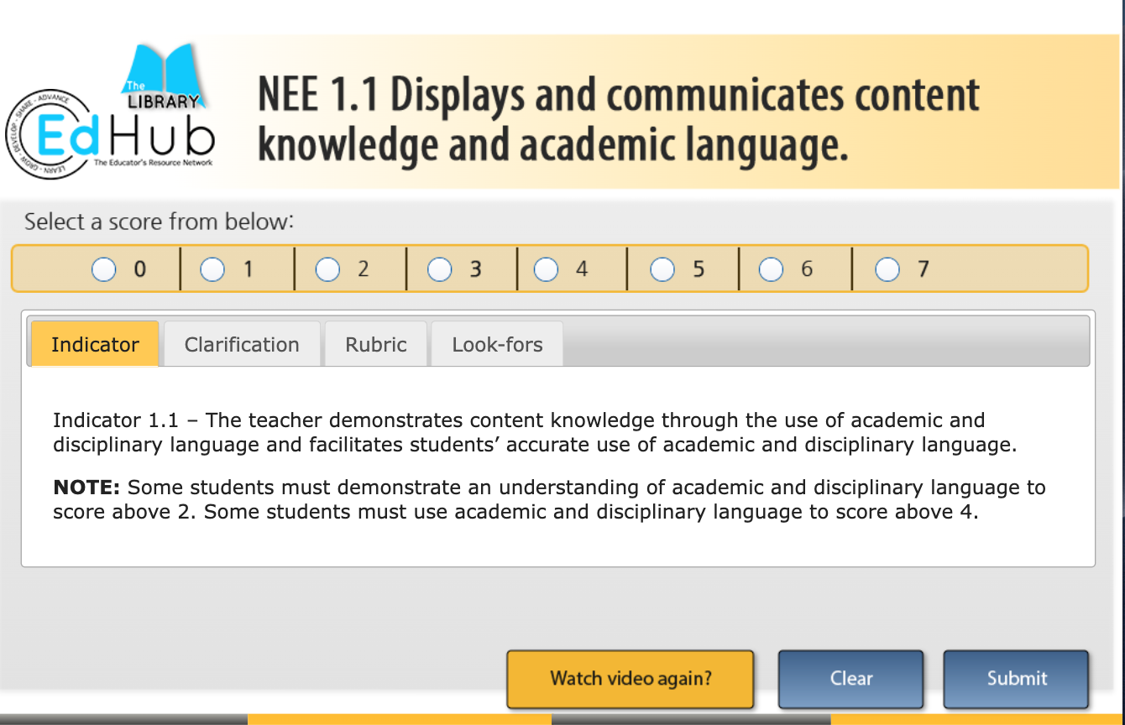Screen dimensions: 1125x725
Task: Choose score 1 radio option
Action: tap(212, 269)
